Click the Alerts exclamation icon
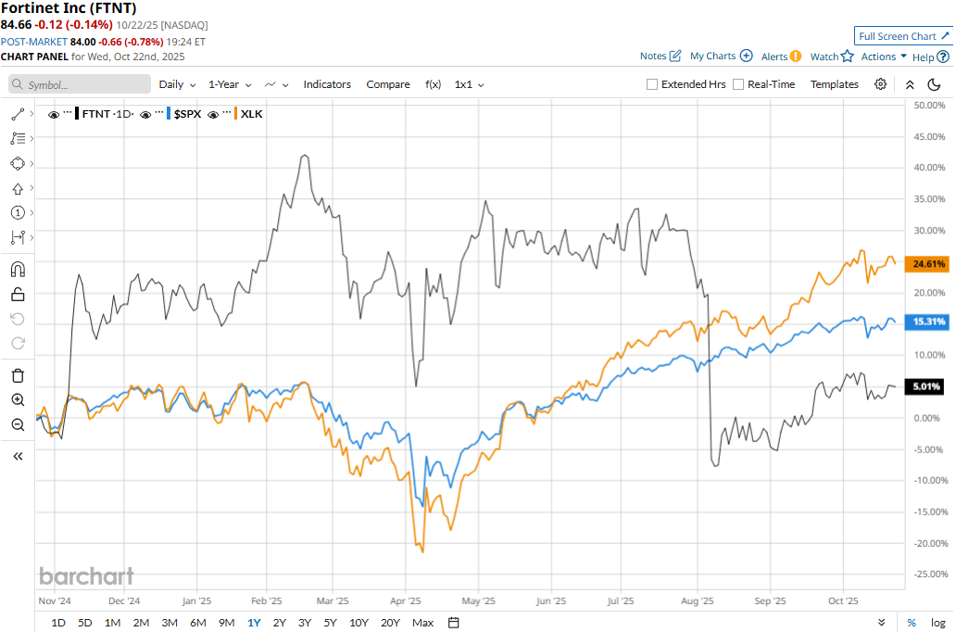The height and width of the screenshot is (632, 956). point(796,57)
